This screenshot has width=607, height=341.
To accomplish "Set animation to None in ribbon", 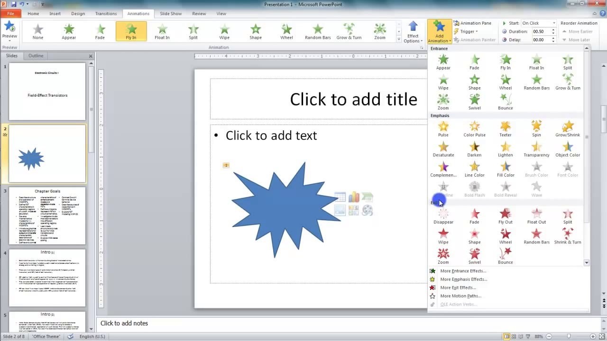I will [37, 31].
